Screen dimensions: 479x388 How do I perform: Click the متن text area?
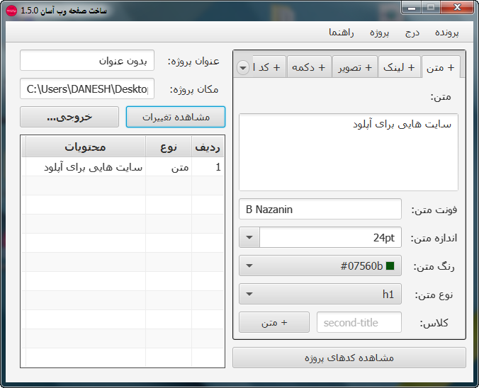tap(348, 152)
